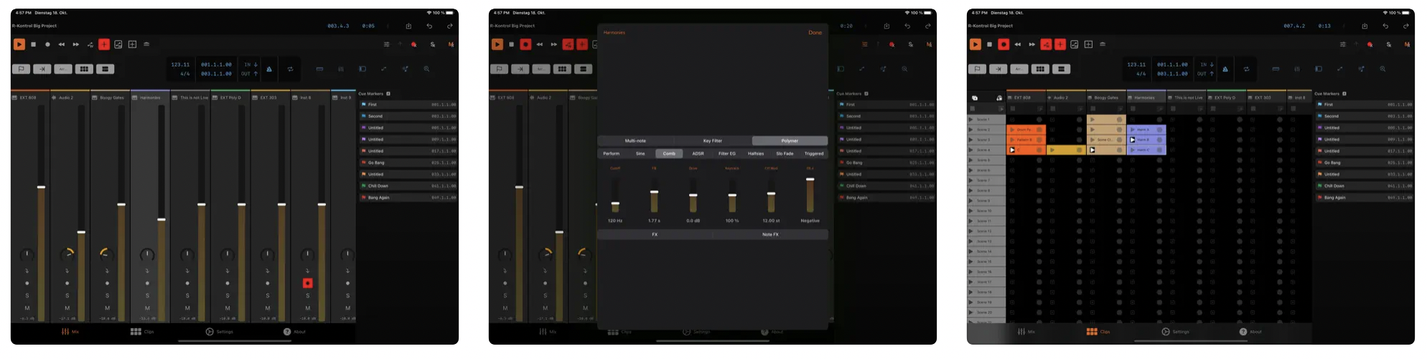
Task: Open the Settings tab in the left screenshot
Action: (x=219, y=332)
